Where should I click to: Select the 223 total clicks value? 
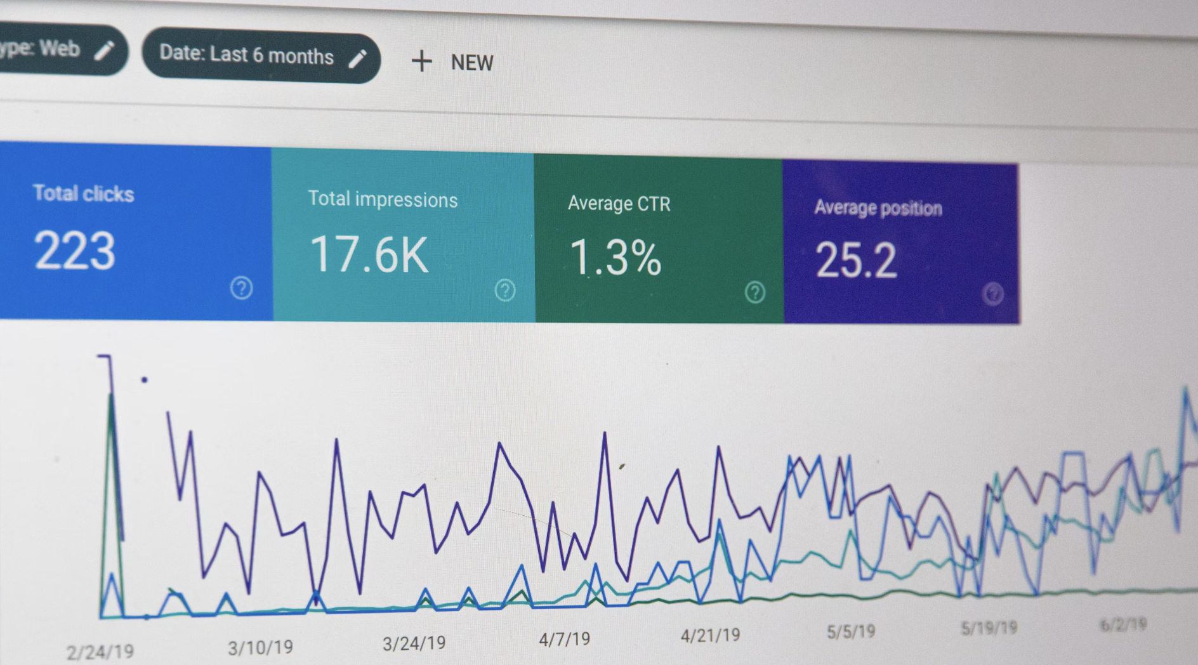(x=75, y=250)
